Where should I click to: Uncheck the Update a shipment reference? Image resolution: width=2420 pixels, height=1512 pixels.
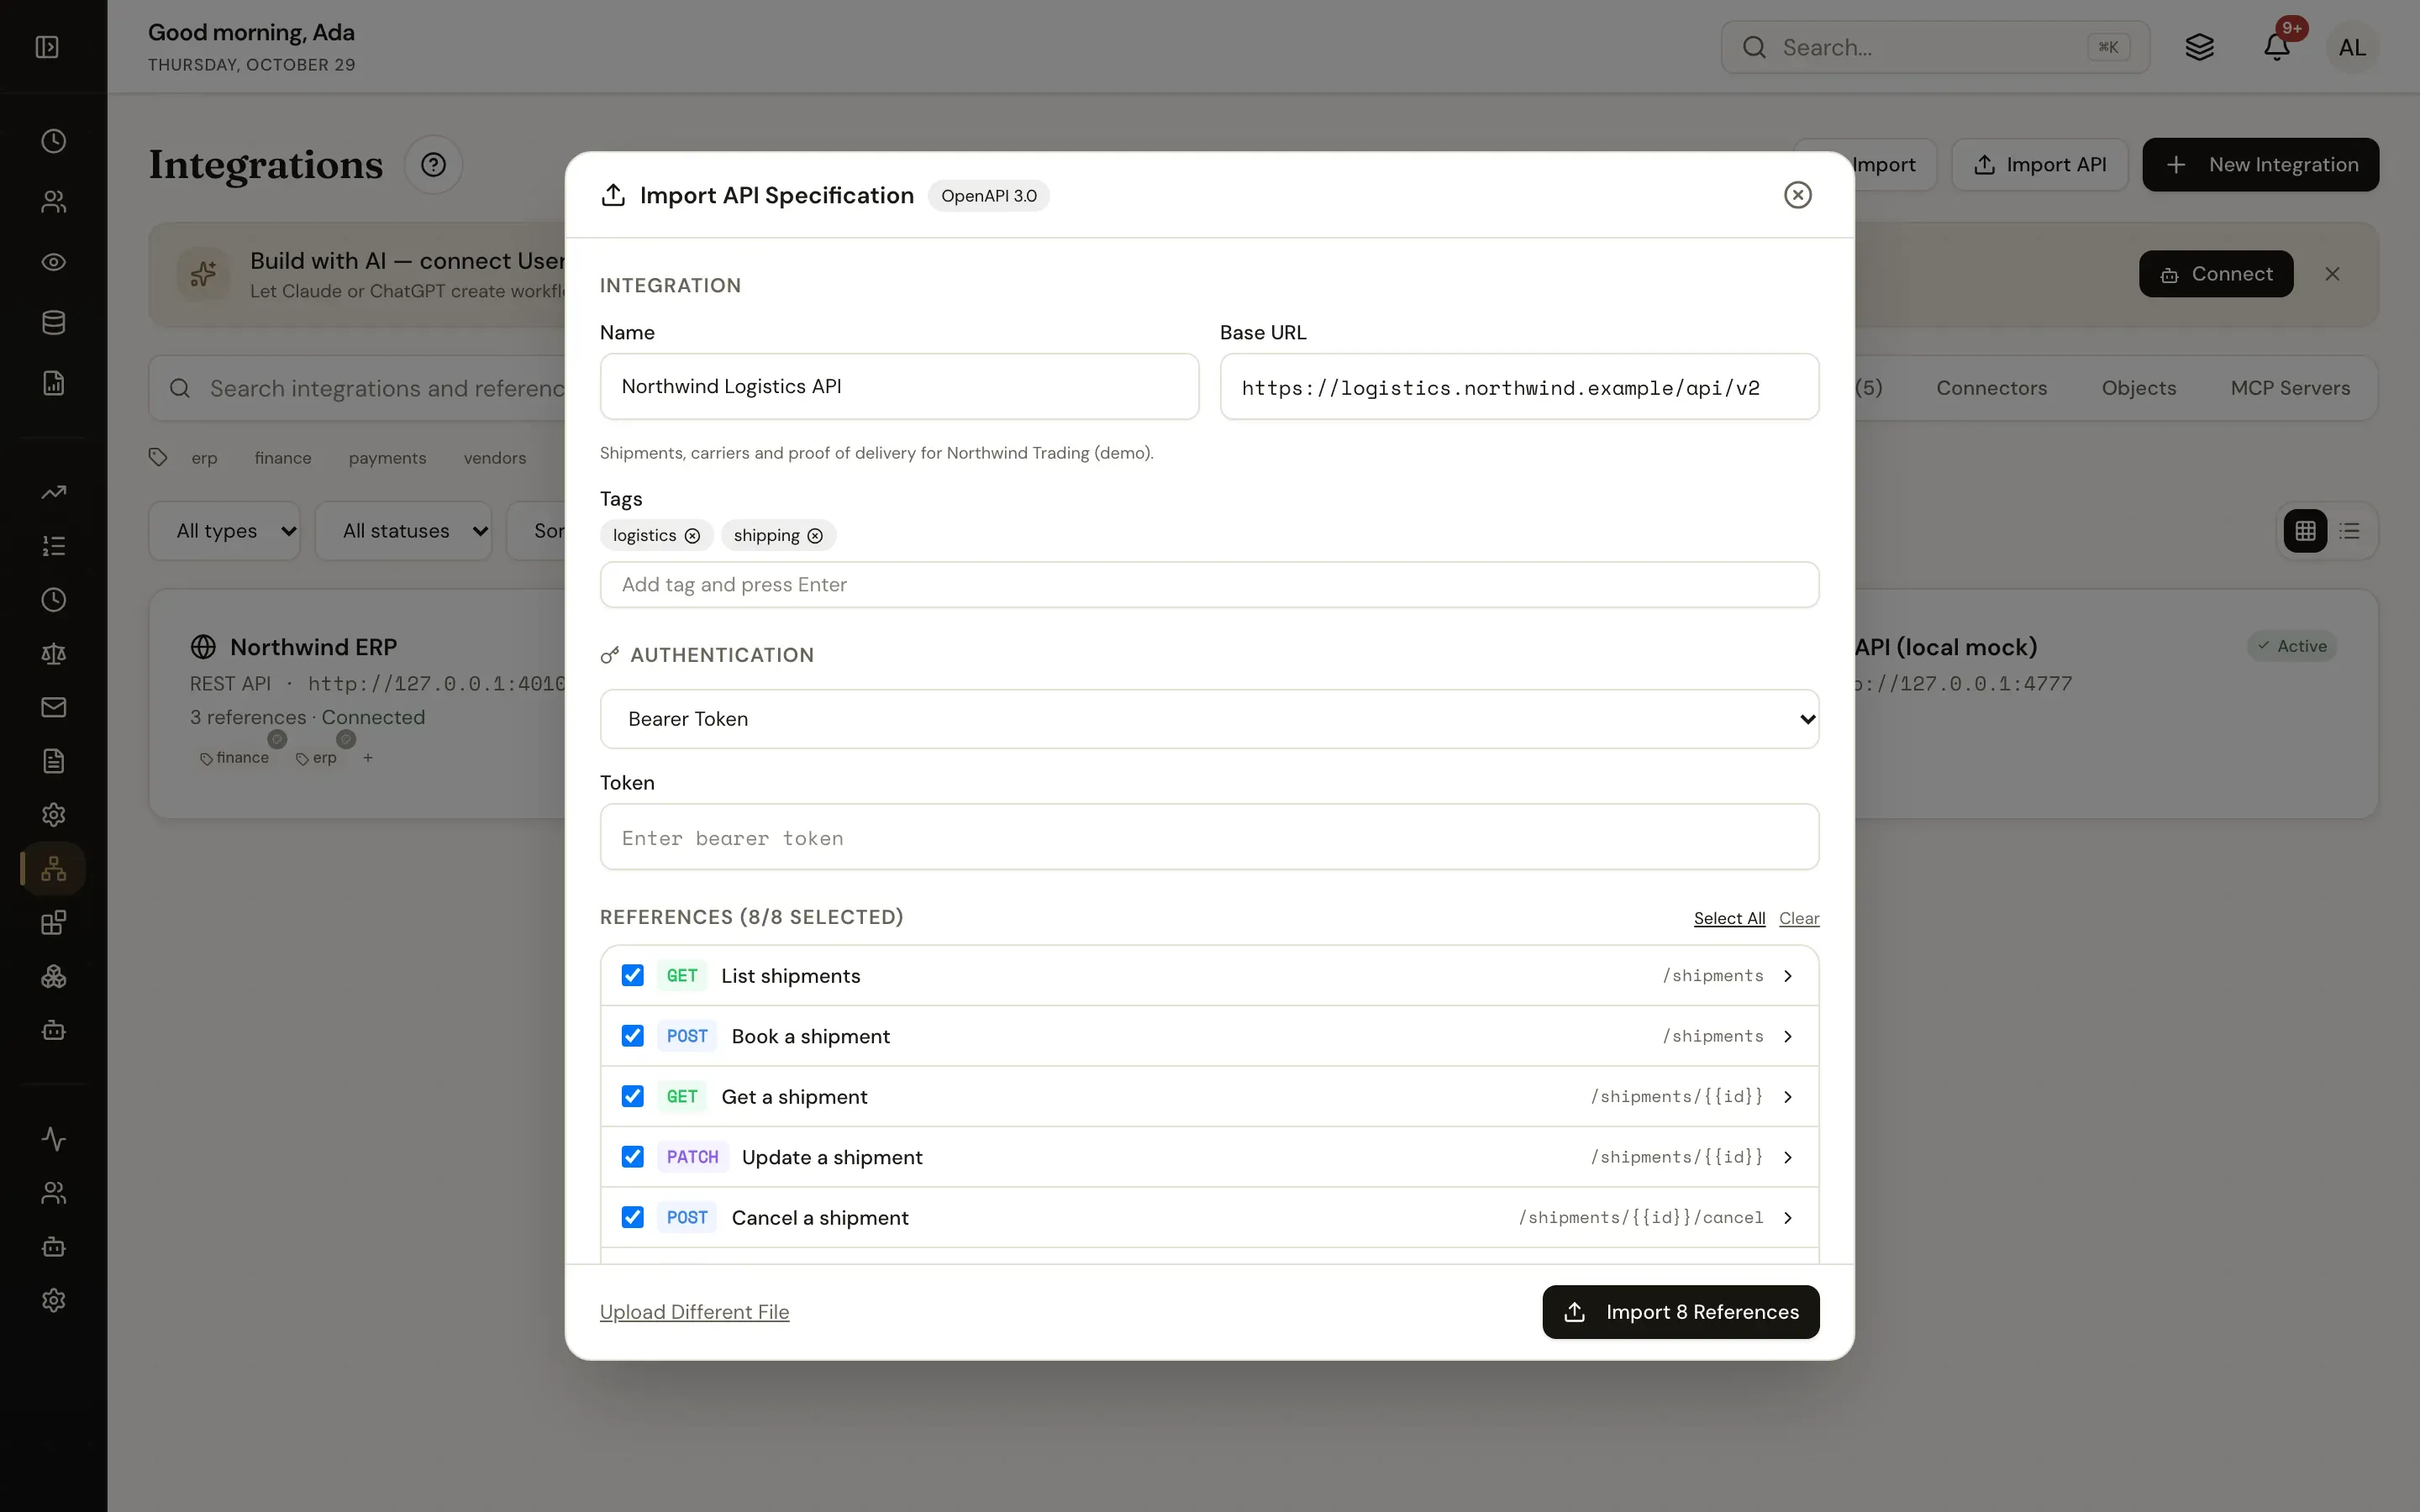pos(632,1157)
